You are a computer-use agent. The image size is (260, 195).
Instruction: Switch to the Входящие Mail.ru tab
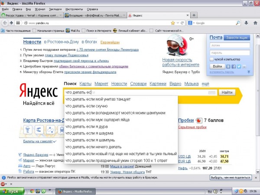tap(95, 15)
